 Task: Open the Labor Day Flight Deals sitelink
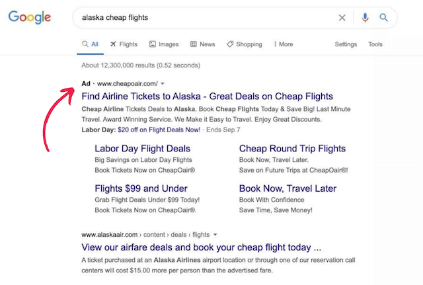[x=142, y=149]
